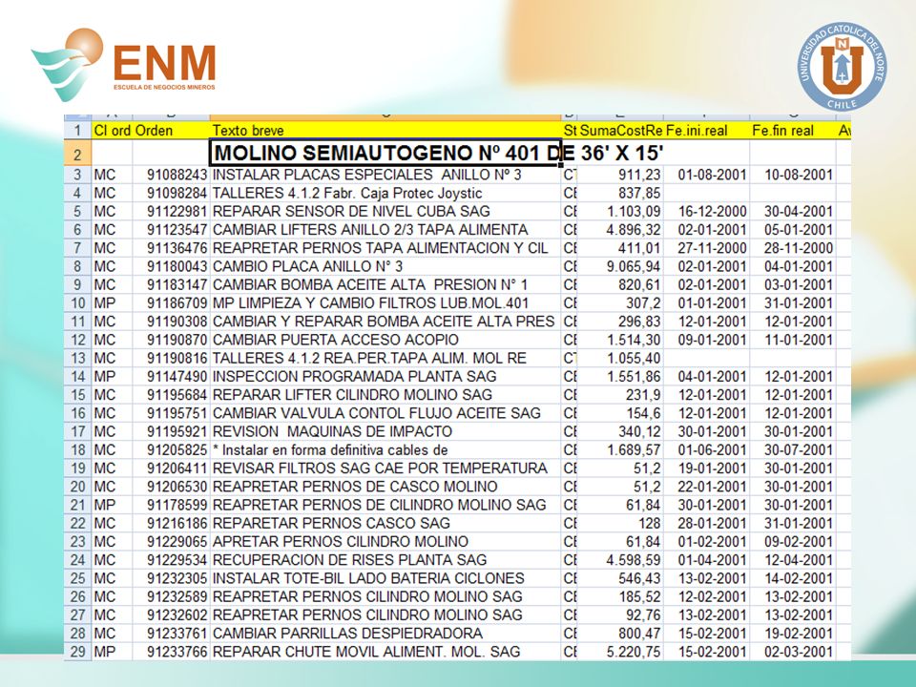This screenshot has height=687, width=916.
Task: Click the MOLINO SEMIAUTOGENO Nº 401 title cell
Action: pyautogui.click(x=385, y=153)
